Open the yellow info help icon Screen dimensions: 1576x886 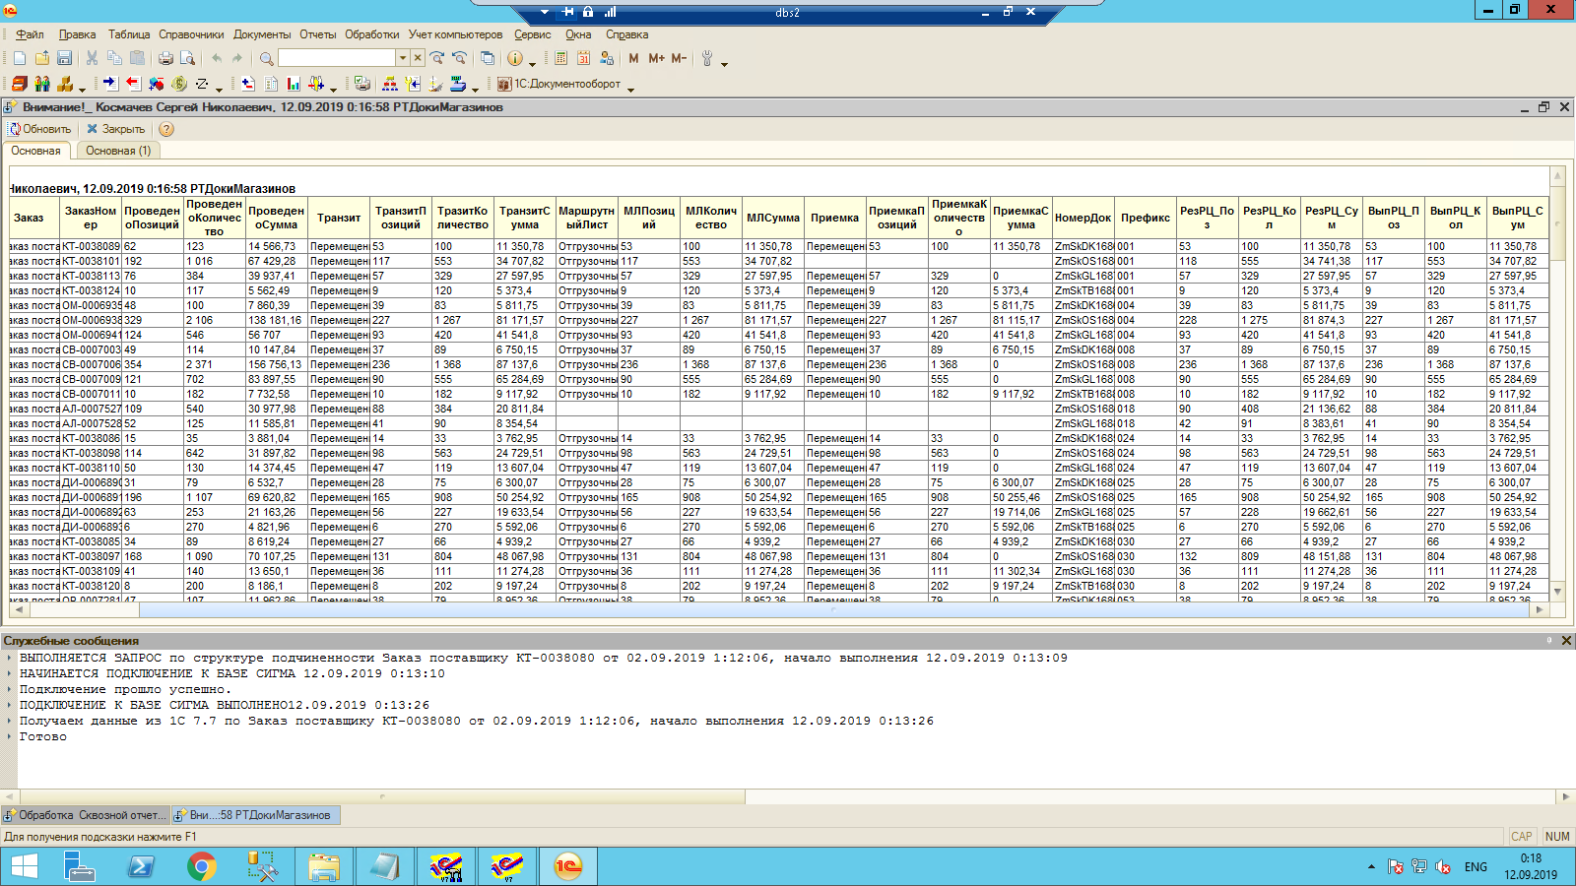pos(514,59)
